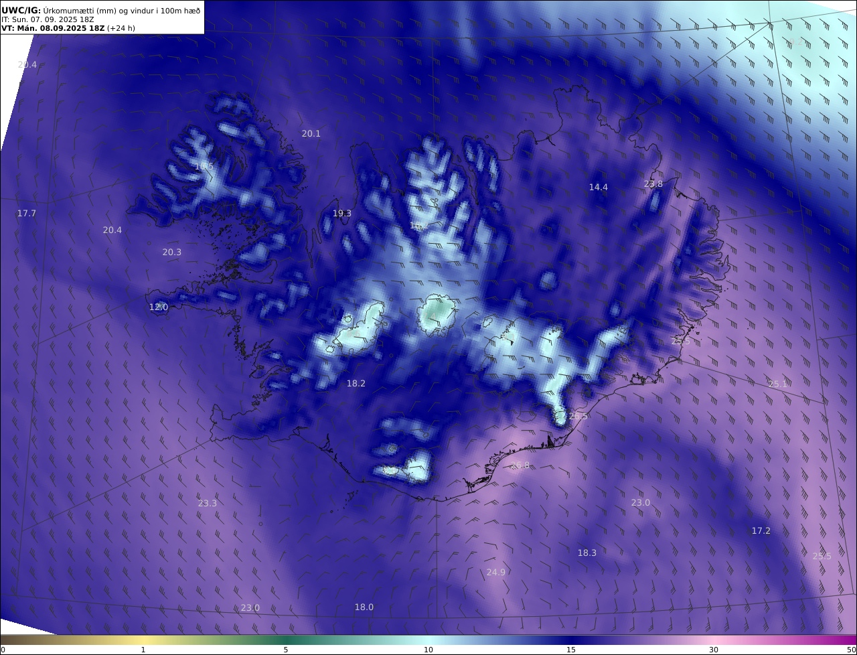The height and width of the screenshot is (655, 857).
Task: Click the colorbar tick label 15
Action: (x=571, y=650)
